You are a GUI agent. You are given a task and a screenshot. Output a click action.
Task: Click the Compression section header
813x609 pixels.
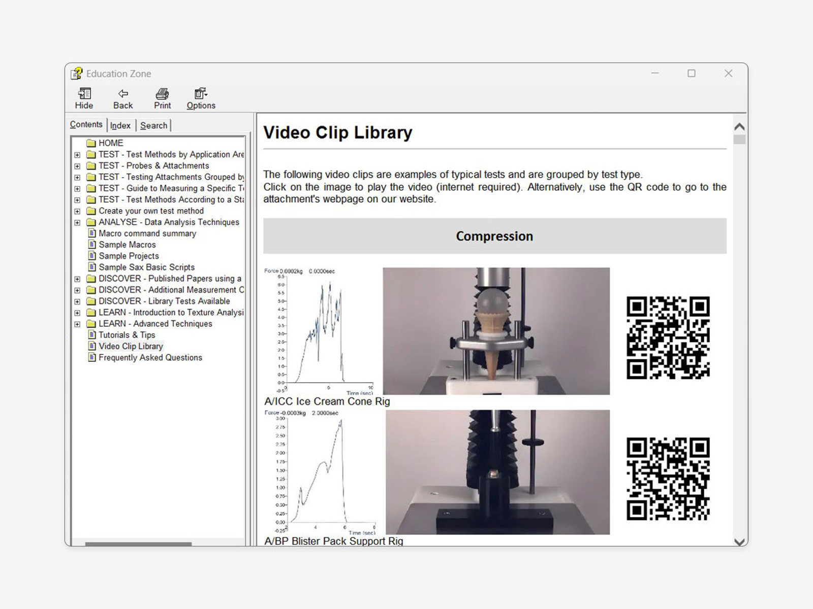tap(494, 236)
